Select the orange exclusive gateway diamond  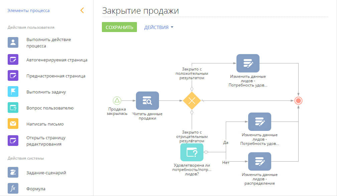tap(192, 101)
